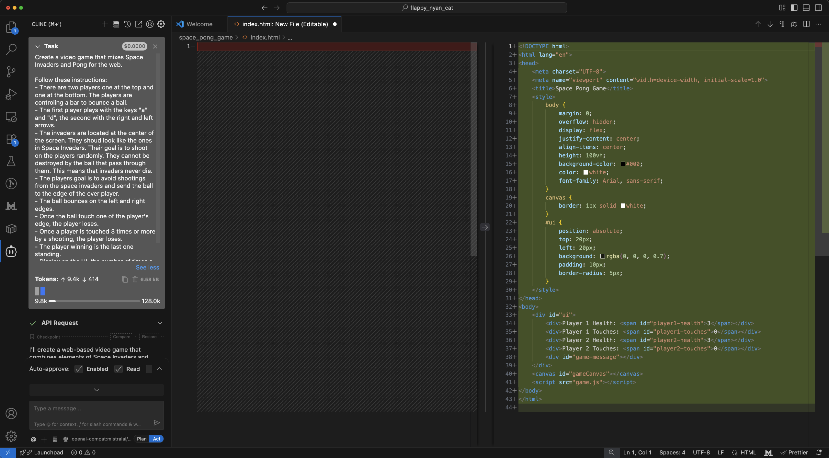Start a new Cline task with plus icon

pos(105,24)
